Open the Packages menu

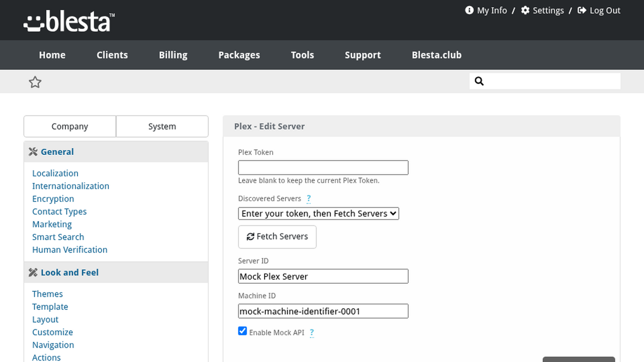point(239,55)
